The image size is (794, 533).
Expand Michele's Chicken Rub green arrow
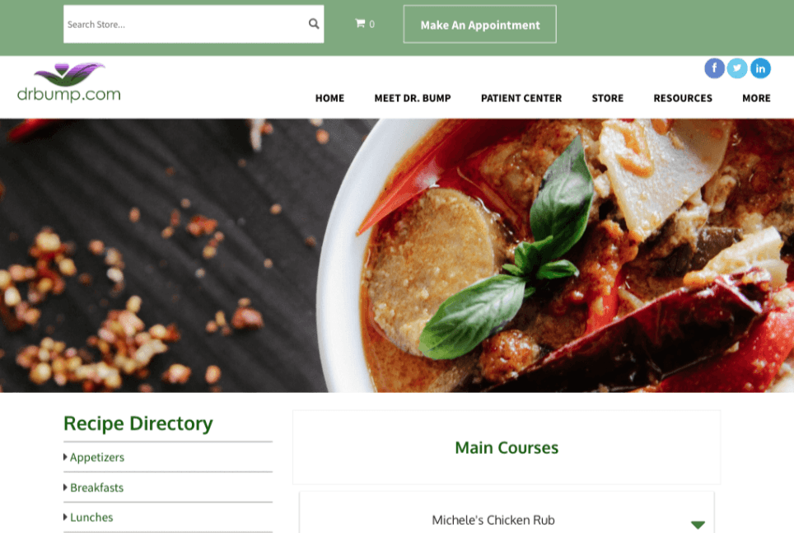(x=698, y=525)
